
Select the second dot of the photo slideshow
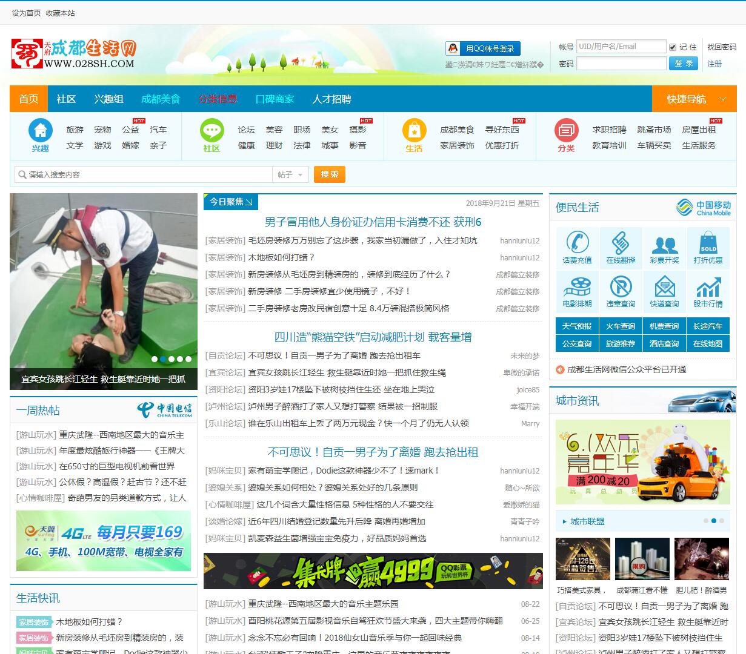click(163, 359)
